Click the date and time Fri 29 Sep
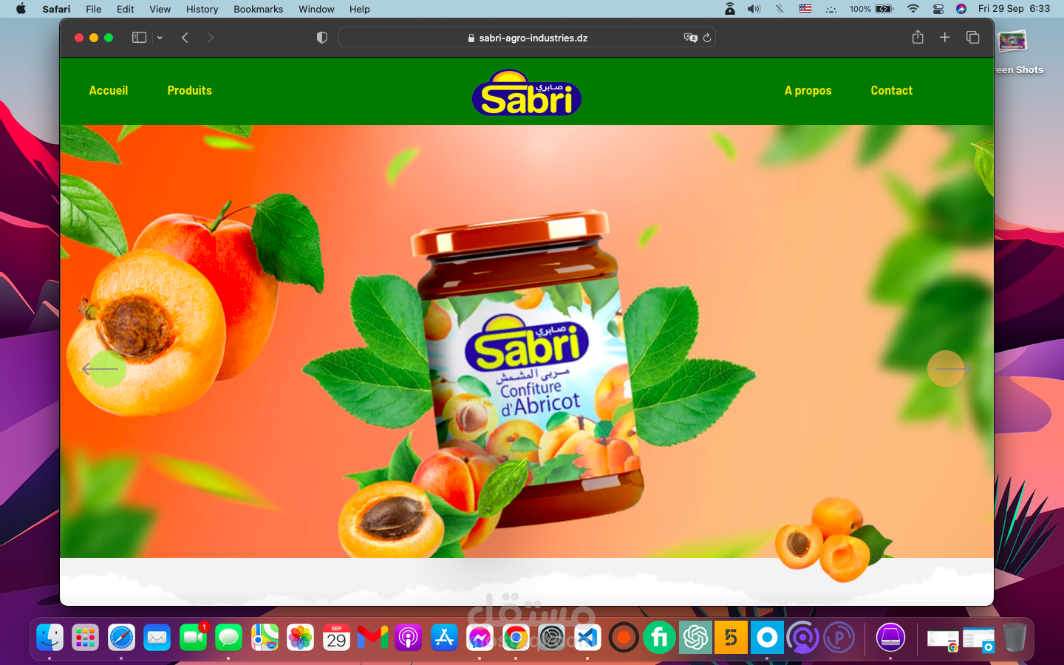The height and width of the screenshot is (665, 1064). [1014, 9]
